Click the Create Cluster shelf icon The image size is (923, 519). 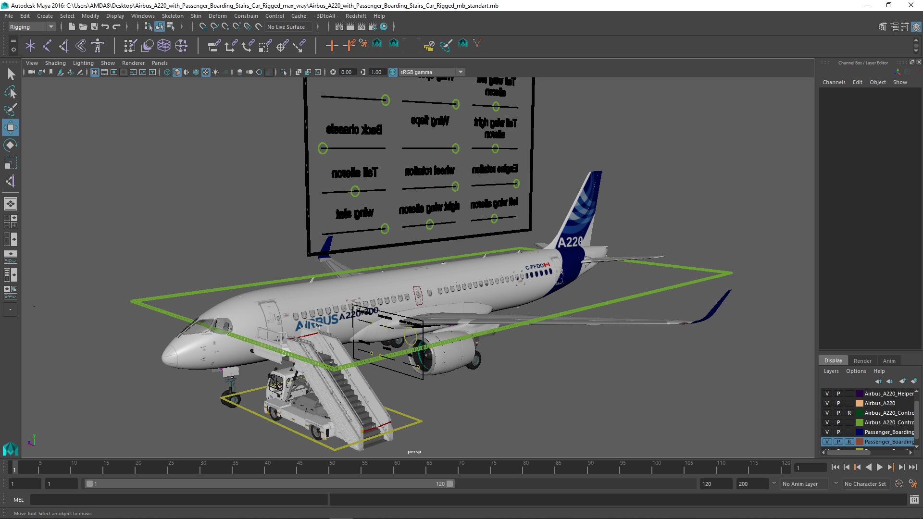[x=181, y=46]
